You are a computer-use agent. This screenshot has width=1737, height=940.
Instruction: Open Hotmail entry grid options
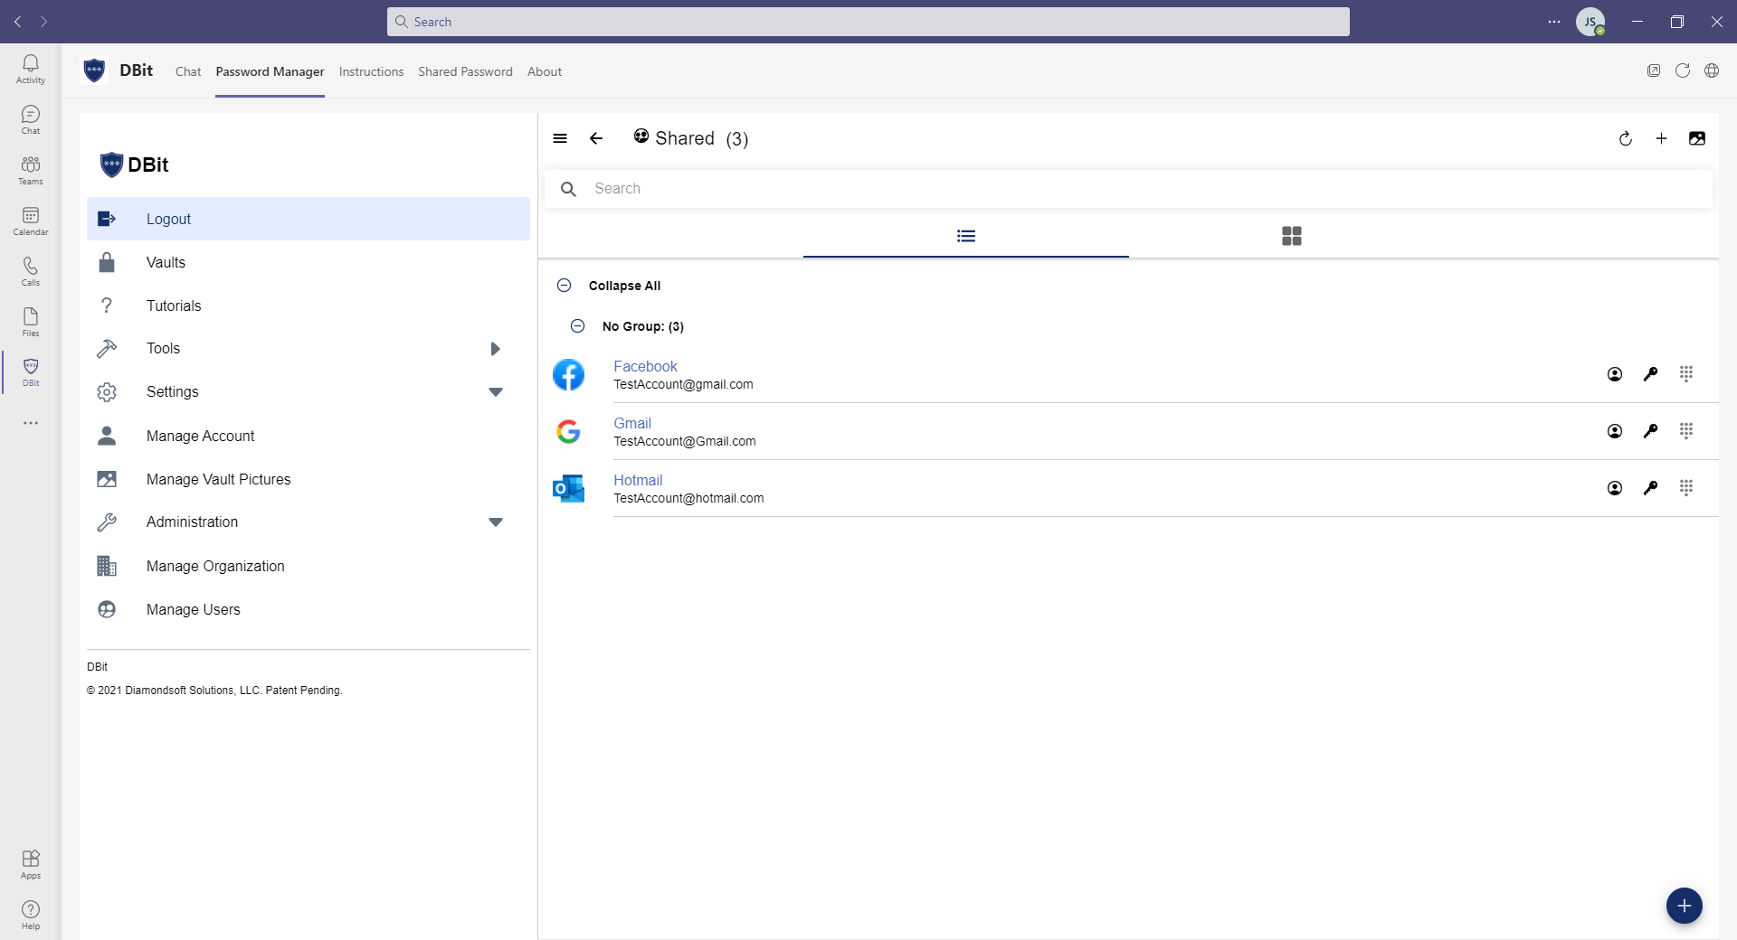pos(1686,487)
